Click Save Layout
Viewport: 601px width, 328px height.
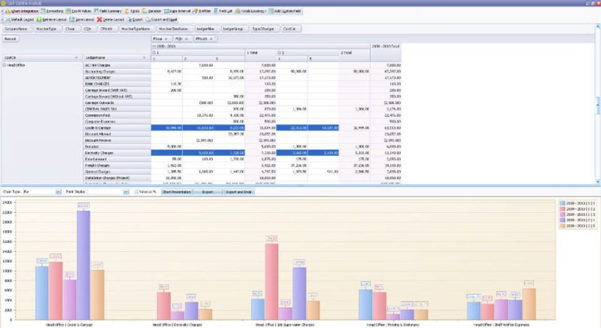pyautogui.click(x=82, y=19)
